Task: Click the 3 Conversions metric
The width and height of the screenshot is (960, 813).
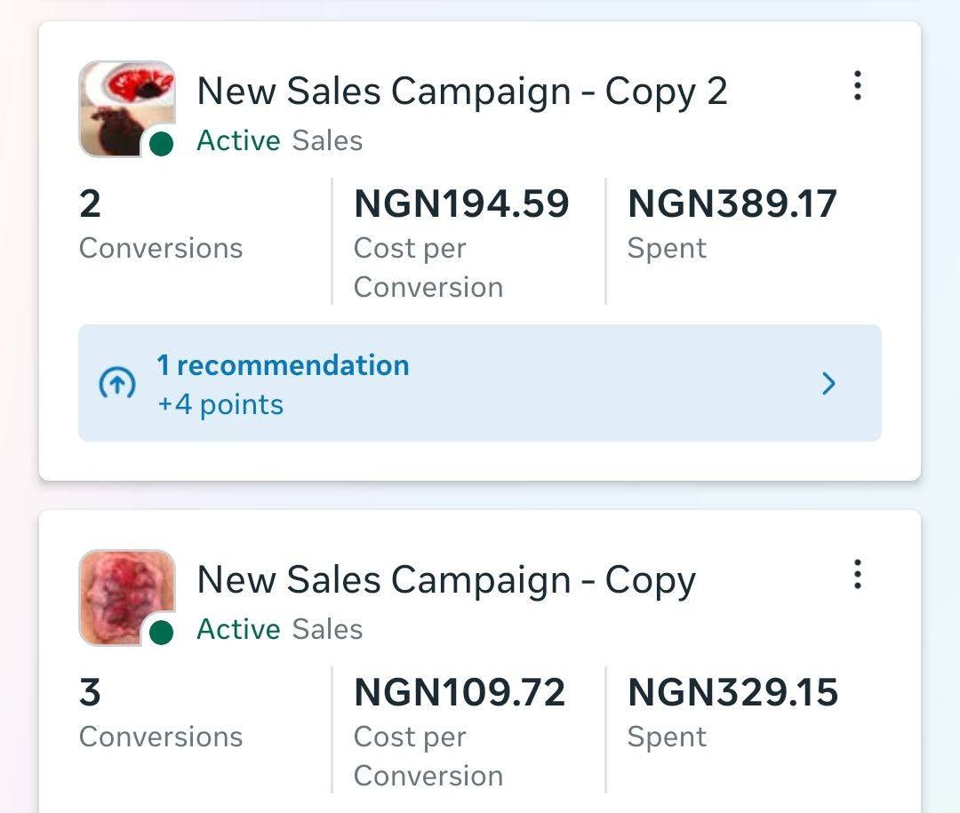Action: [161, 713]
